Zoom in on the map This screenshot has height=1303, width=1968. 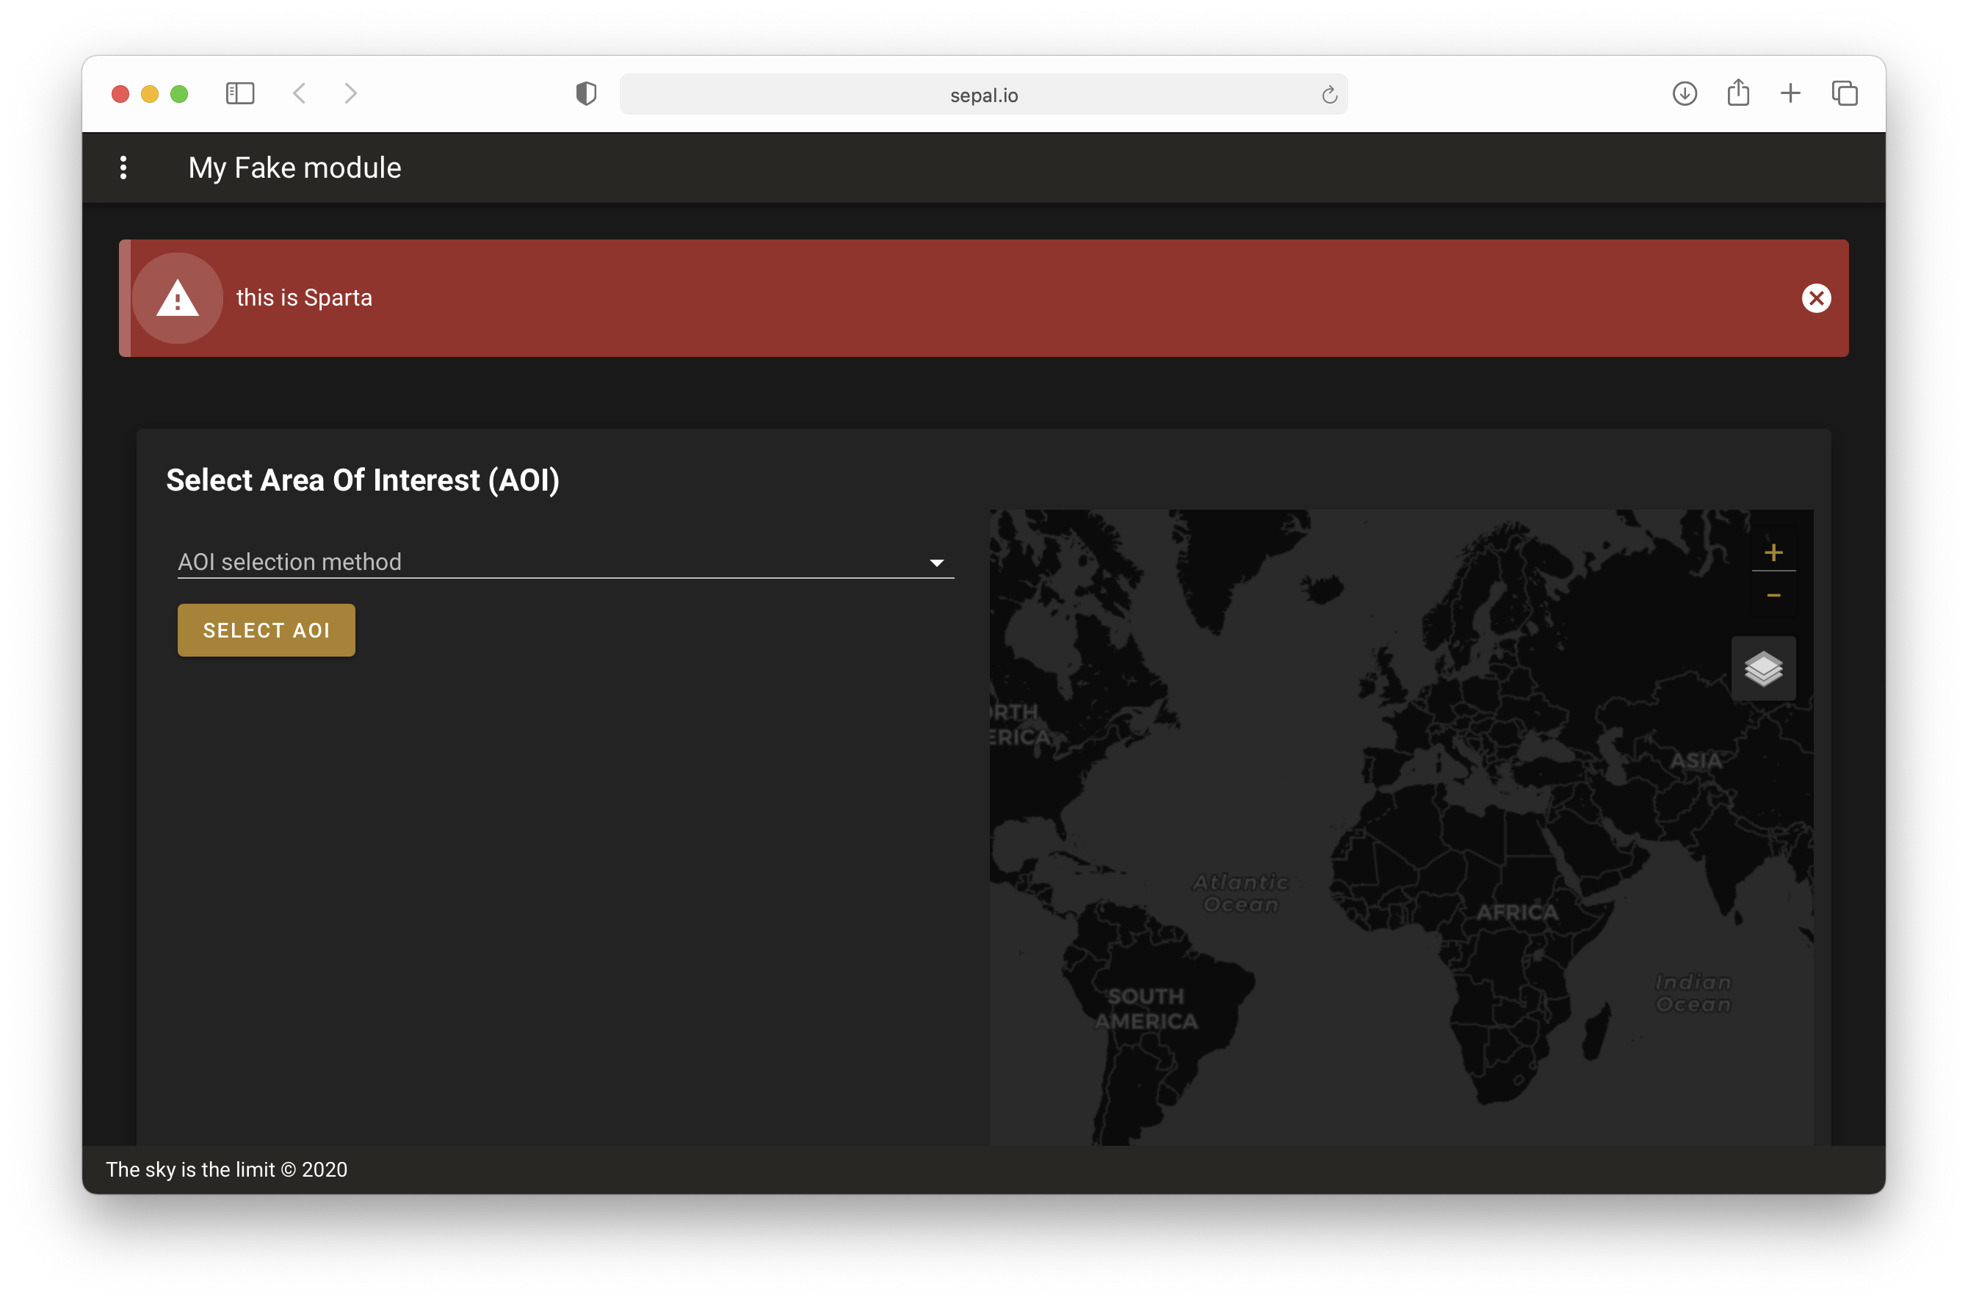(x=1773, y=552)
